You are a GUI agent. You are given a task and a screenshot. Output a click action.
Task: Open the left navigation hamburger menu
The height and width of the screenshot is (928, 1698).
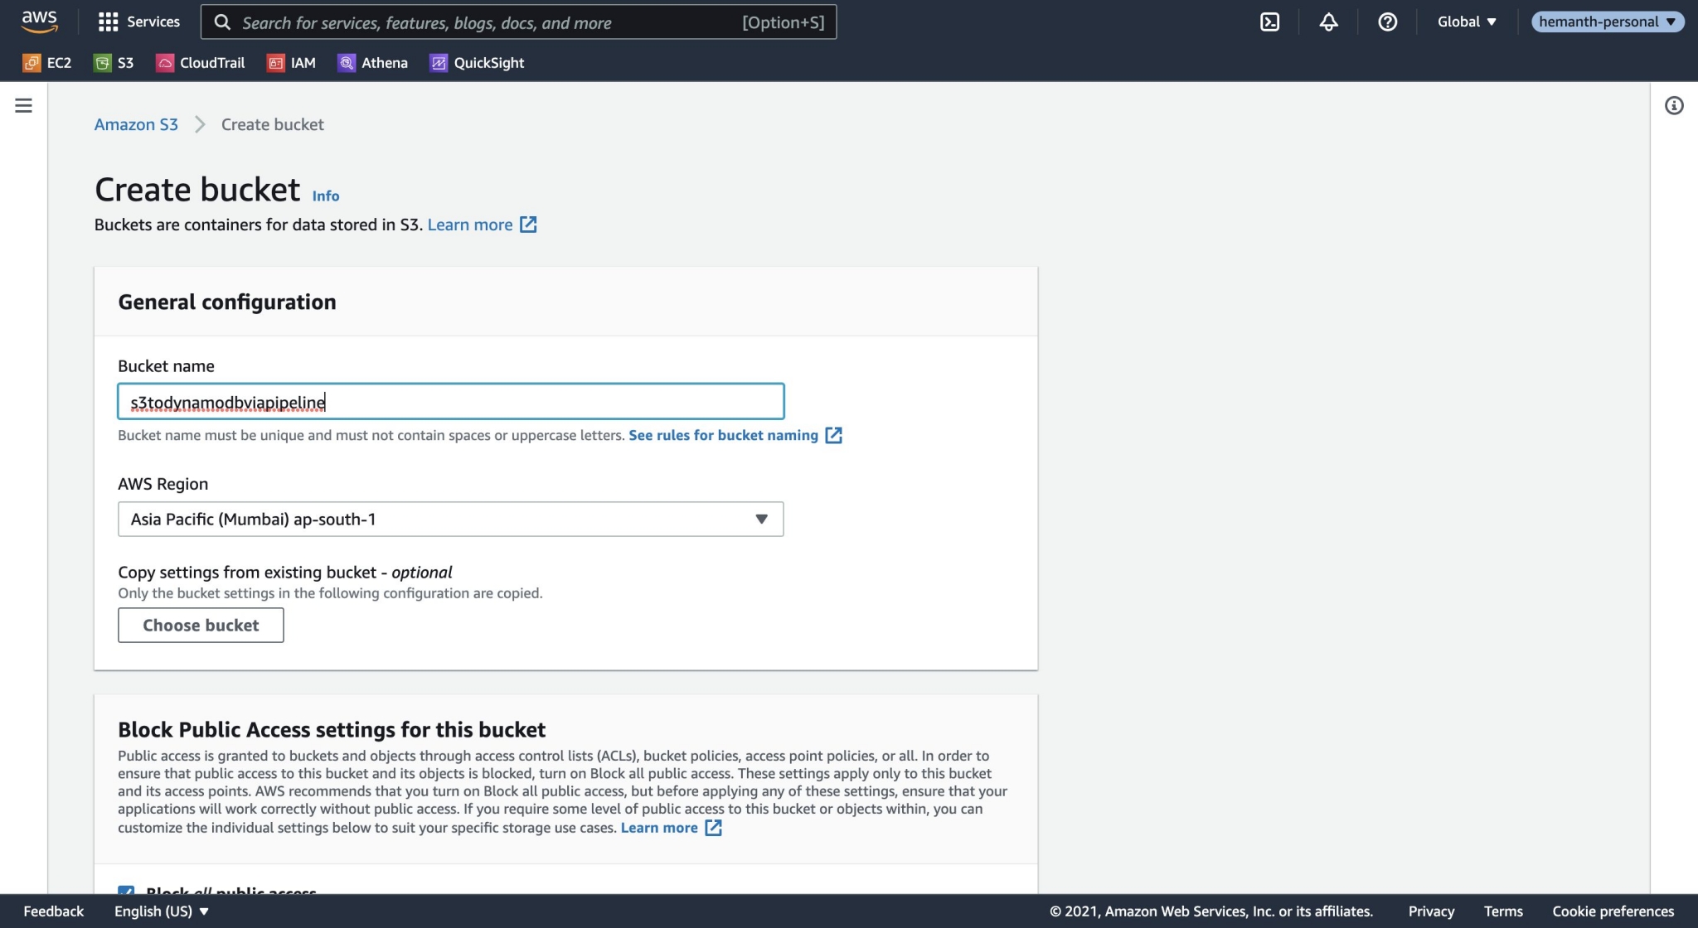pos(24,105)
